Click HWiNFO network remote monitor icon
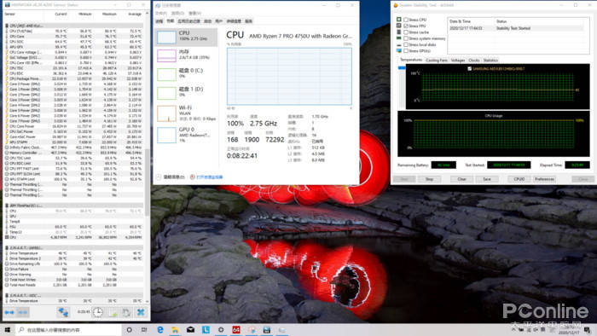The image size is (597, 336). (x=63, y=312)
